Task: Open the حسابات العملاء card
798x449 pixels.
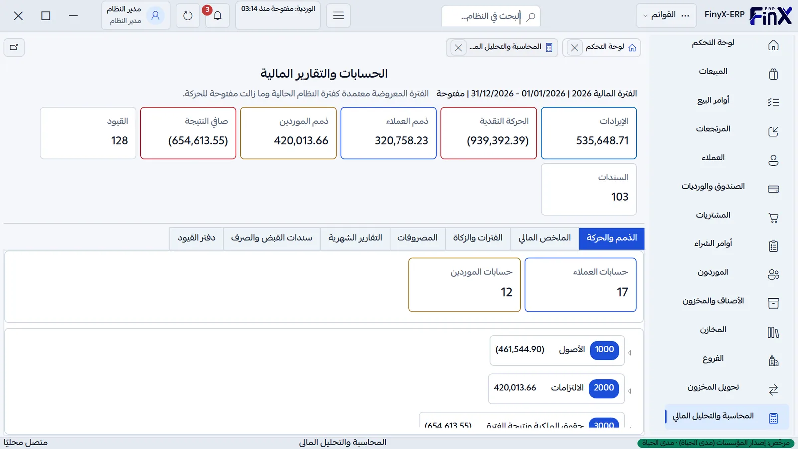Action: point(581,285)
